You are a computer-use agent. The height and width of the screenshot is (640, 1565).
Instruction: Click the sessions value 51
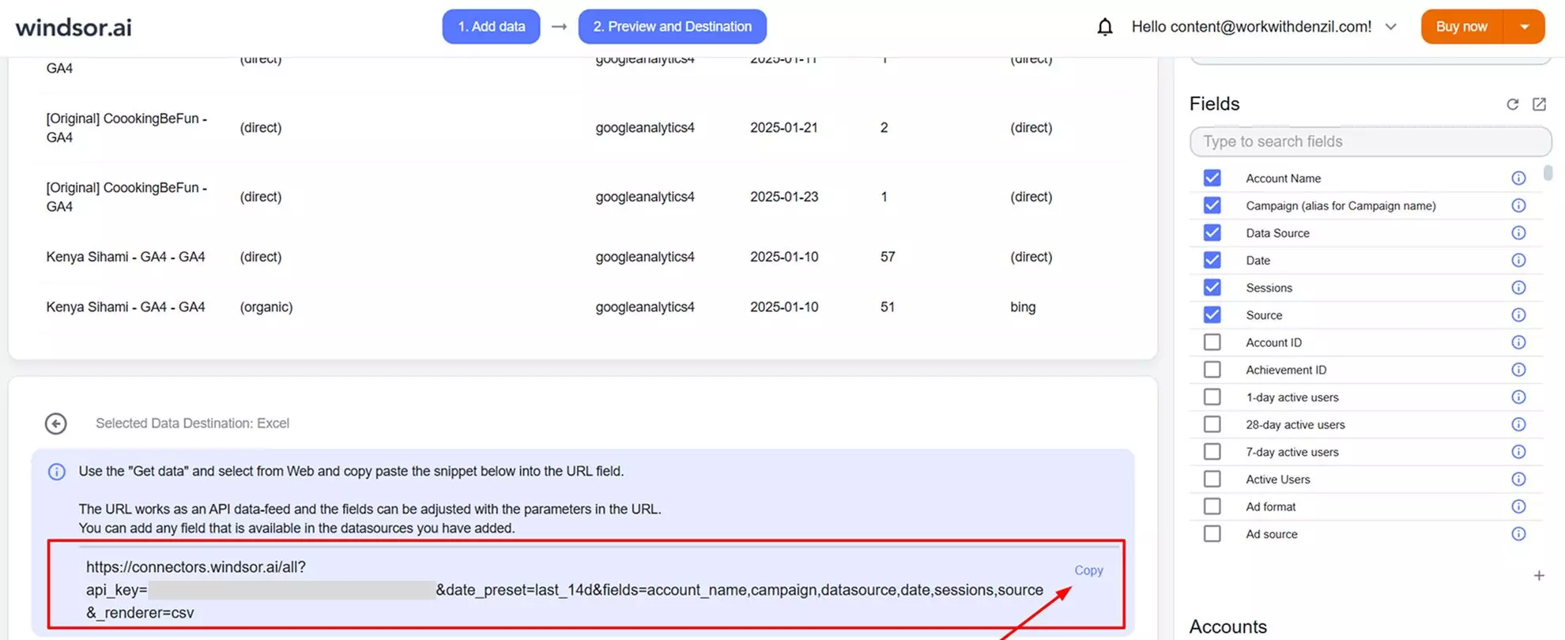888,307
